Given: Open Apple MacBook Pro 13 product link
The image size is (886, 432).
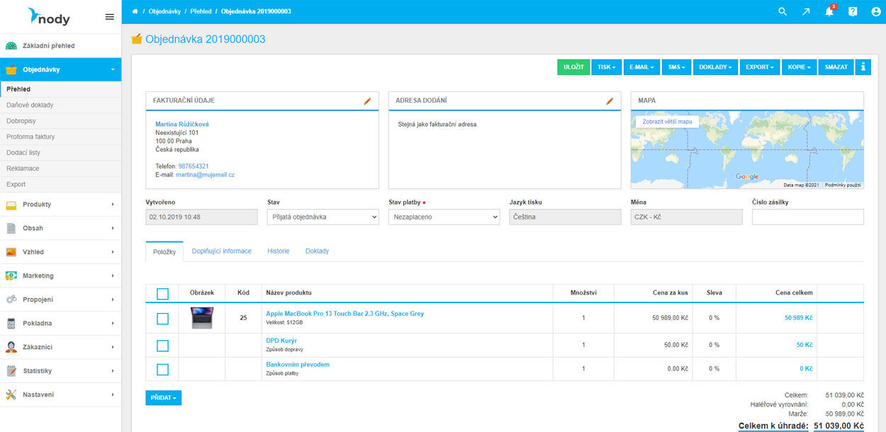Looking at the screenshot, I should [x=344, y=314].
